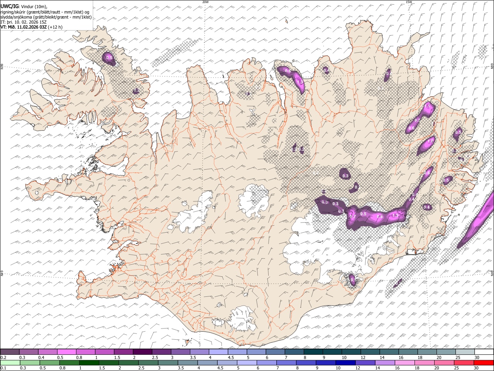Click the legend line starting 'slydda/snjókoma'
The width and height of the screenshot is (494, 371).
coord(46,17)
